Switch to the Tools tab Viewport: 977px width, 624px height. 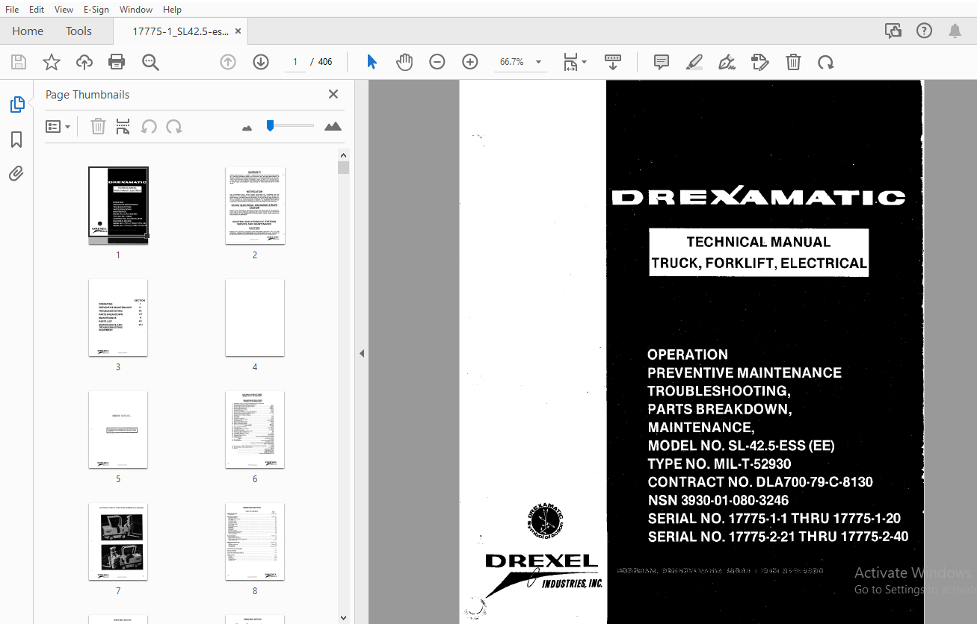78,31
